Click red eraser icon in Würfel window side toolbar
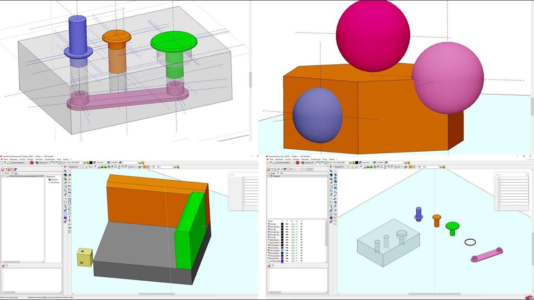 click(65, 222)
